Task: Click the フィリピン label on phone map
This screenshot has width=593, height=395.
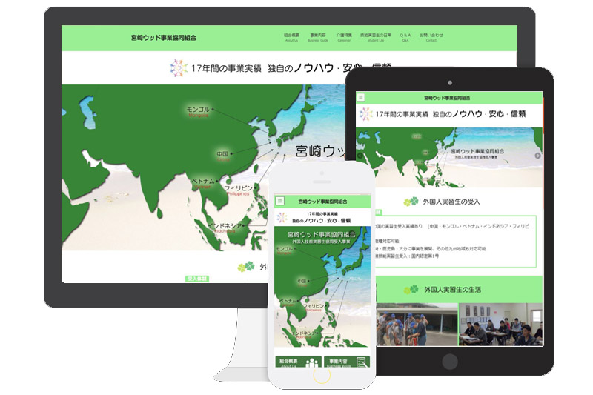Action: click(x=314, y=308)
